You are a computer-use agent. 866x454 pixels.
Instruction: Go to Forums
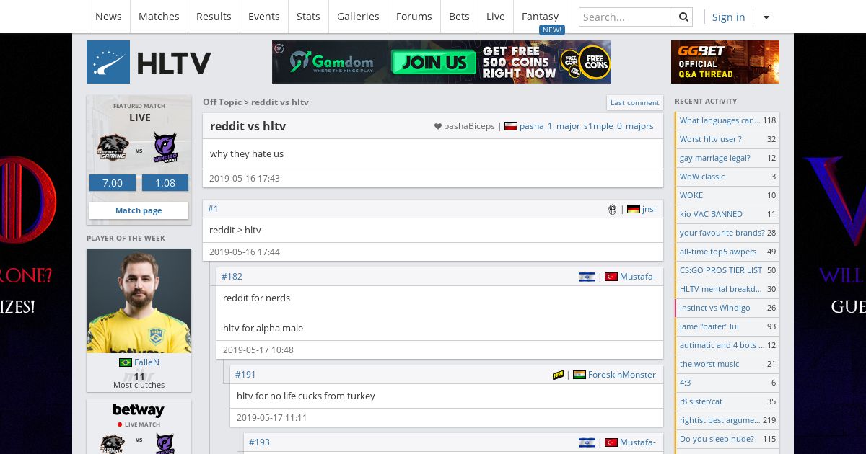pos(414,17)
